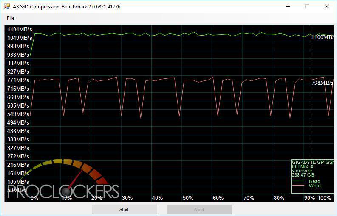Select the 716MB/s axis label
This screenshot has width=337, height=216.
tap(18, 89)
